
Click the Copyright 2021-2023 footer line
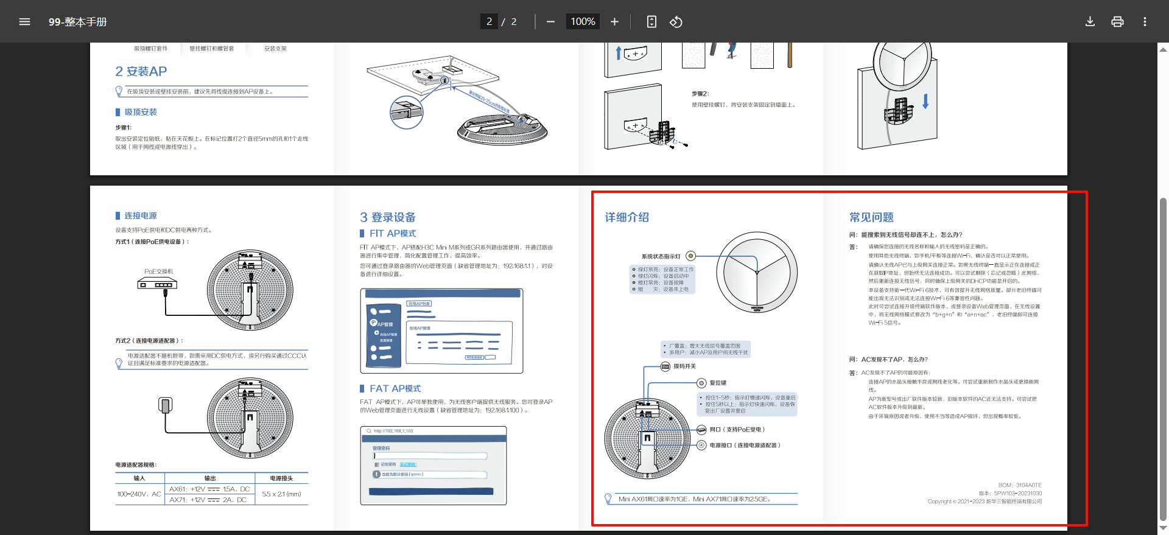pos(985,502)
